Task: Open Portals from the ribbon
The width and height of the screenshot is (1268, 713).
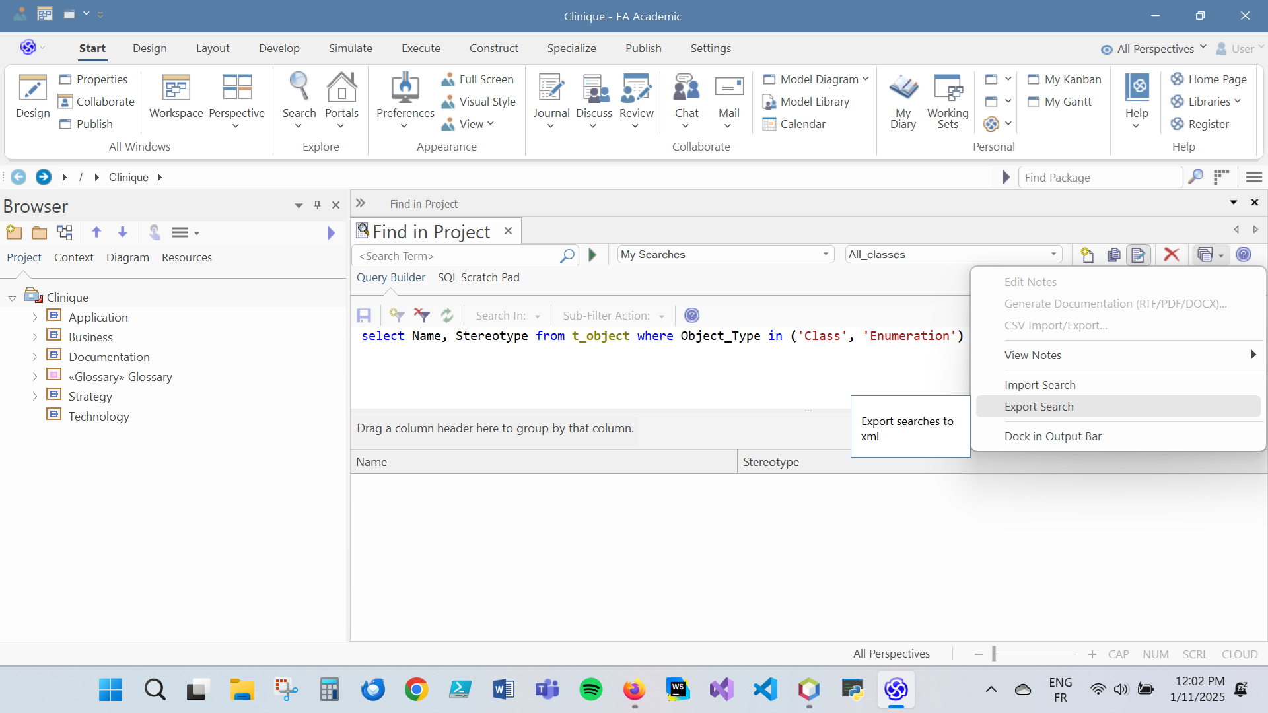Action: point(341,100)
